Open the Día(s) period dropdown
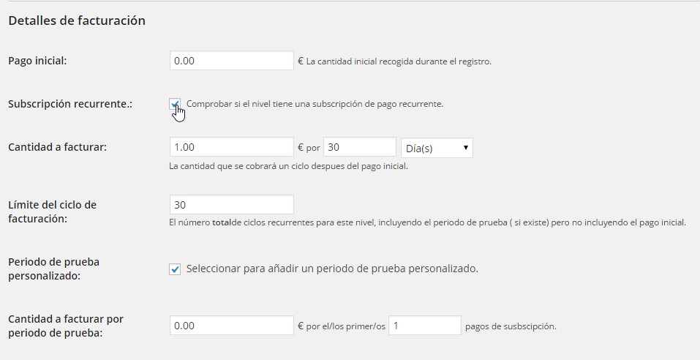This screenshot has height=360, width=700. 437,148
